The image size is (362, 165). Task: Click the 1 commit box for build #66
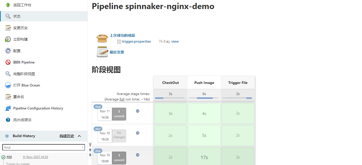click(119, 158)
